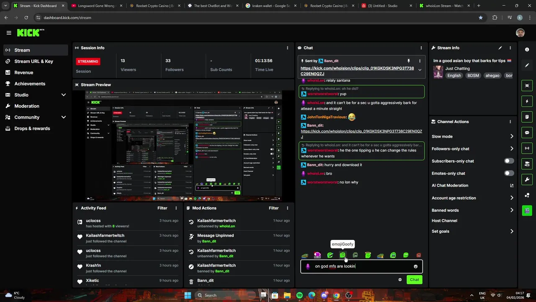Click the document note icon in right rail

click(x=527, y=117)
